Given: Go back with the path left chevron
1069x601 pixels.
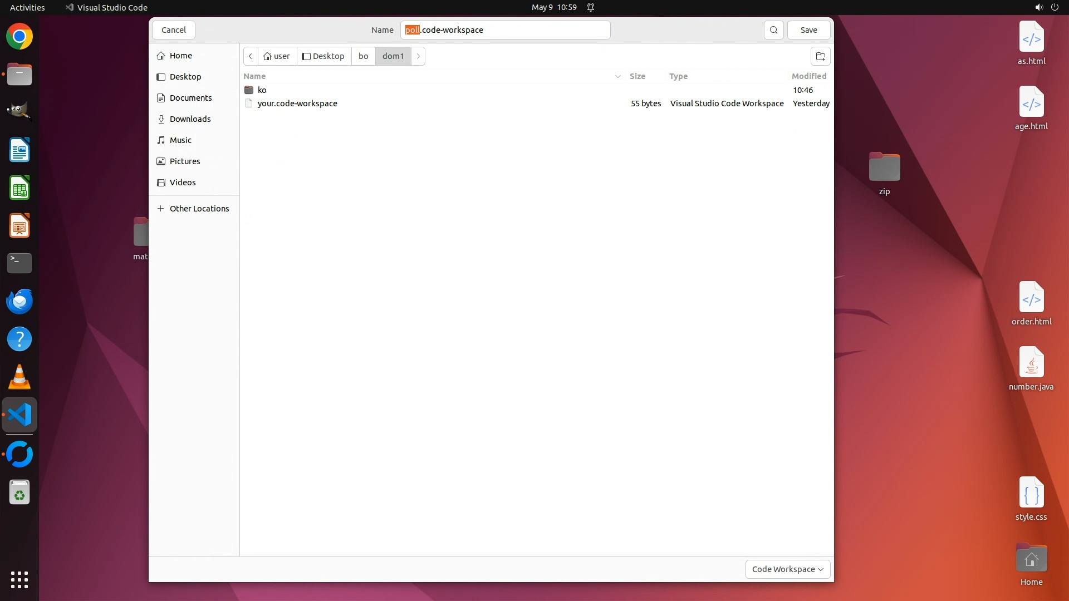Looking at the screenshot, I should click(x=251, y=56).
